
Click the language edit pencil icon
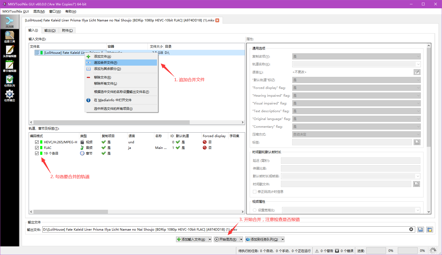pos(417,72)
